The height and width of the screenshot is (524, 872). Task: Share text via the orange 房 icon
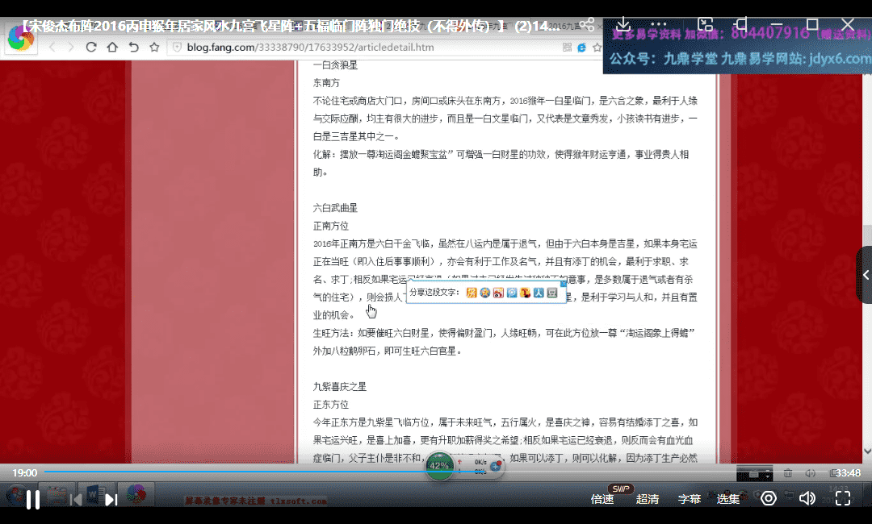[472, 293]
